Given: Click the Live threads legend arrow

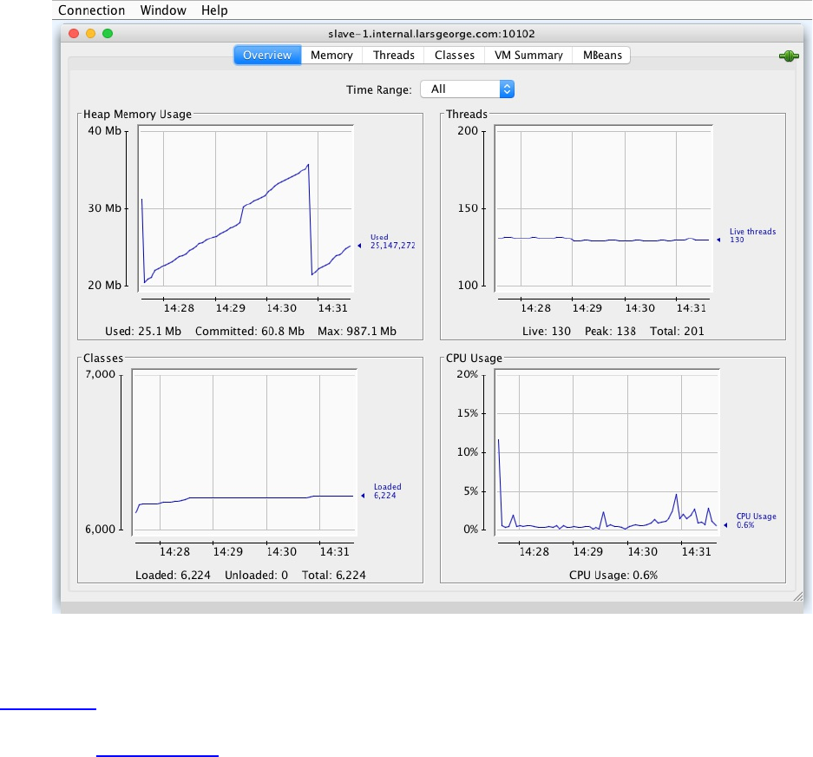Looking at the screenshot, I should [718, 240].
